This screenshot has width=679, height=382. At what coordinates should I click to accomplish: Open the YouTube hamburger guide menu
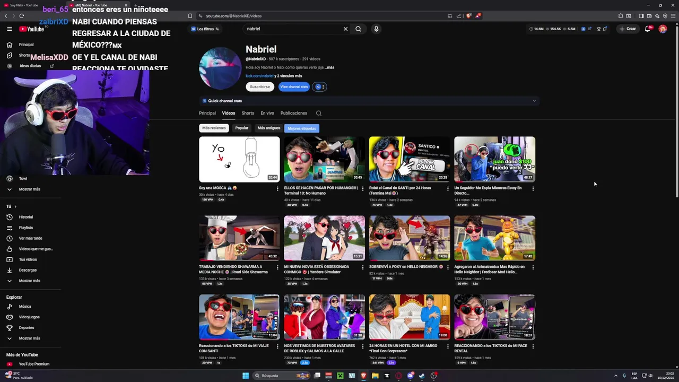coord(9,29)
